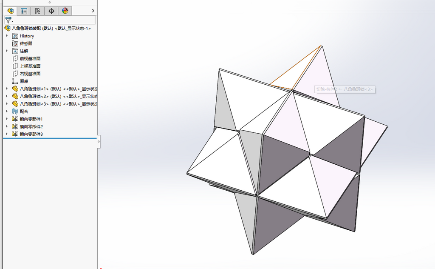Select the History folder icon
The height and width of the screenshot is (269, 435).
click(15, 36)
